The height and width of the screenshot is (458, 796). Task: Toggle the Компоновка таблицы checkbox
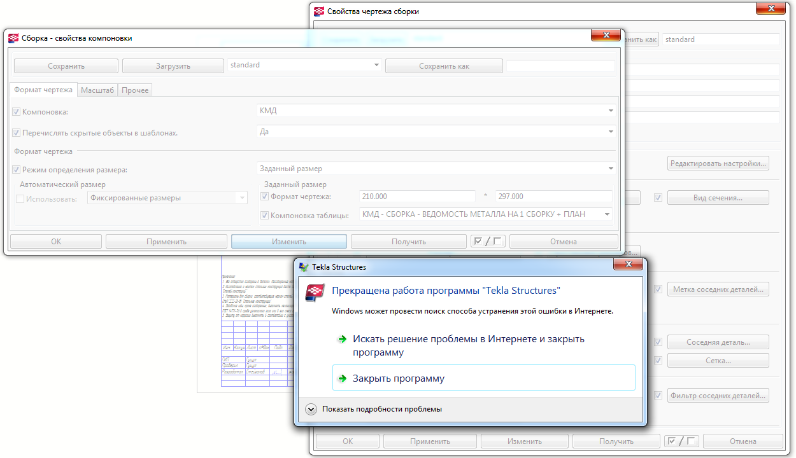click(x=265, y=216)
